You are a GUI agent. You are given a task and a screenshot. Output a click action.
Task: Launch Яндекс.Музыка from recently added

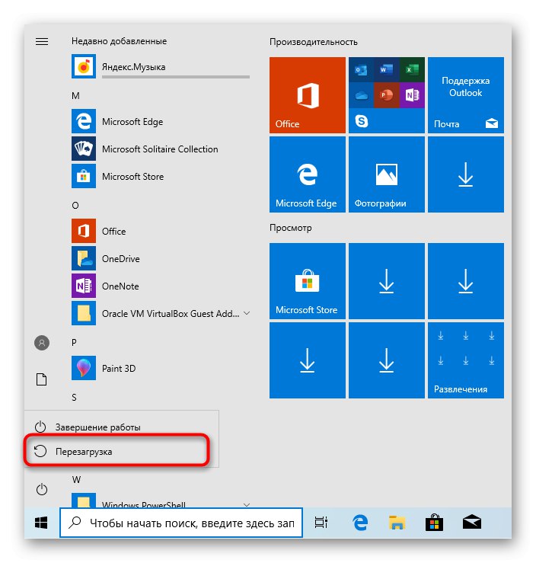coord(161,66)
